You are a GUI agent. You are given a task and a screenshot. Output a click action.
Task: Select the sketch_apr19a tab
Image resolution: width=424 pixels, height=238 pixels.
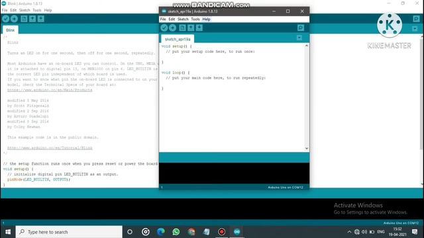coord(178,39)
